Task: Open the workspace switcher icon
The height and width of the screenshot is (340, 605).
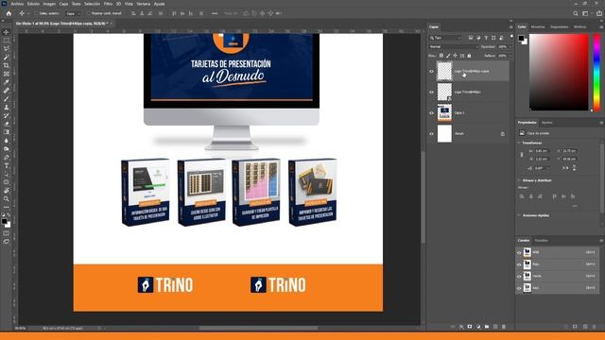Action: tap(585, 13)
